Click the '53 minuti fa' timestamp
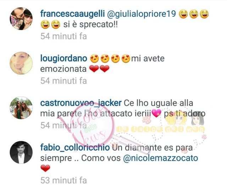Image resolution: width=227 pixels, height=191 pixels. [x=64, y=180]
